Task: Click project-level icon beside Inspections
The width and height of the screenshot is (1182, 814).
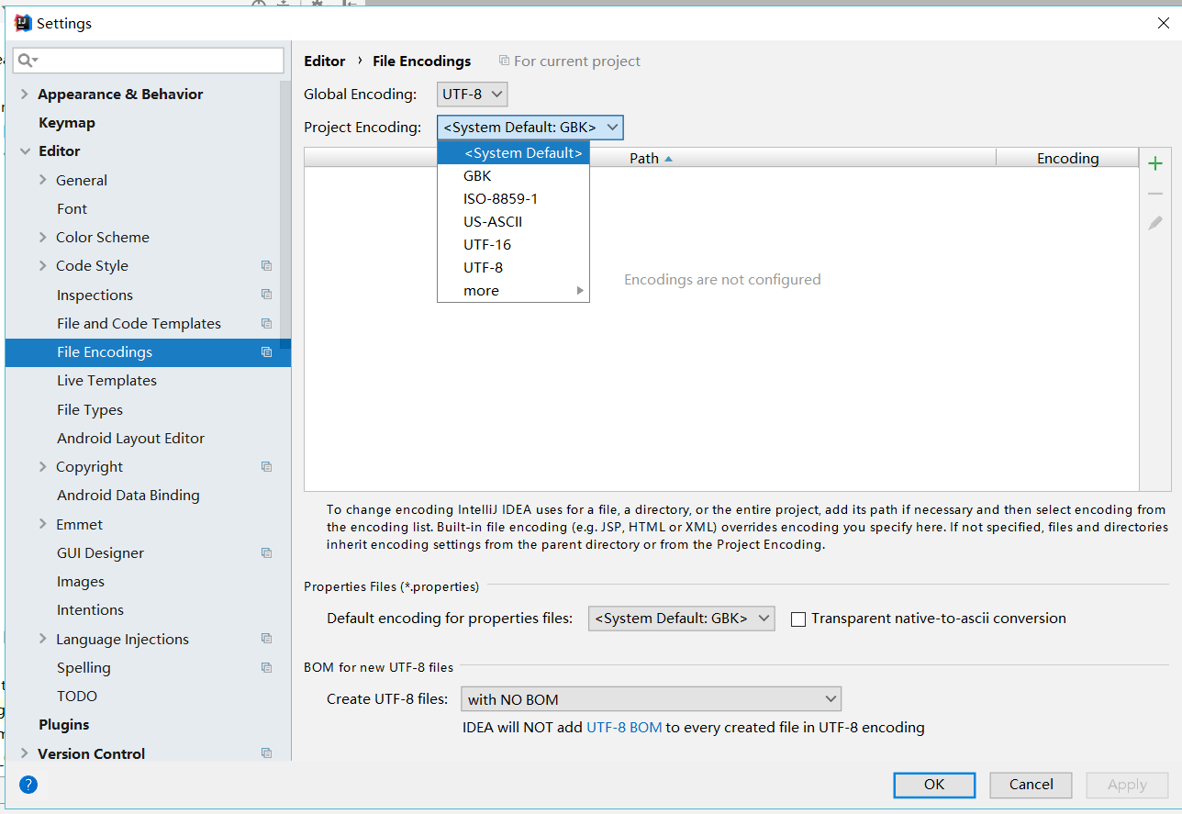Action: coord(266,295)
